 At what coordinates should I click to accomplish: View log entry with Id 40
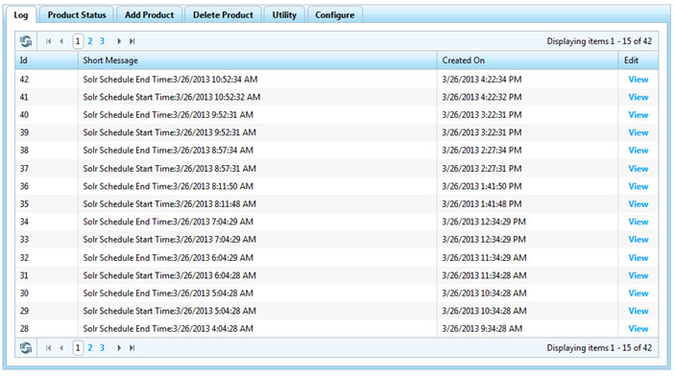(x=639, y=115)
